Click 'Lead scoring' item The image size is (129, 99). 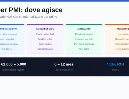(x=123, y=34)
